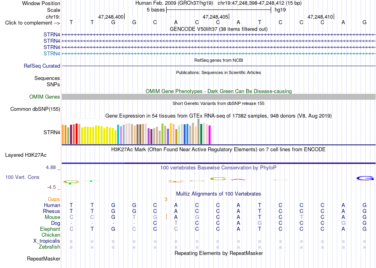Open the H3K27Ac Mark ENCODE title
376x268 pixels.
pyautogui.click(x=218, y=150)
